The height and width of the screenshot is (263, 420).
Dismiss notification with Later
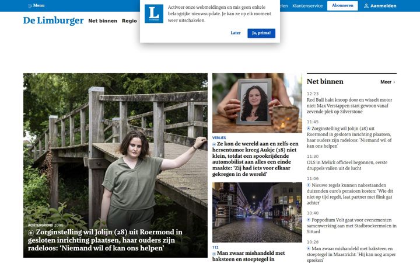tap(236, 33)
